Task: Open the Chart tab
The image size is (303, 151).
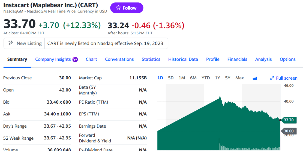Action: (x=91, y=59)
